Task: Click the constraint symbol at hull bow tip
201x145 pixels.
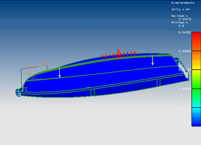Action: pos(18,93)
